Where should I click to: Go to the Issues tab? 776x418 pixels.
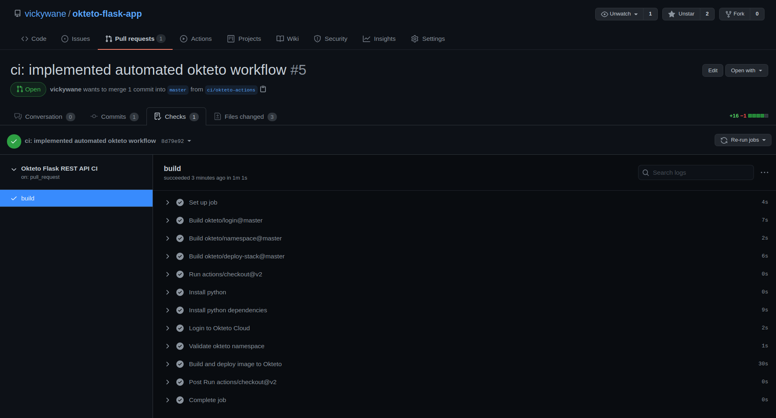pyautogui.click(x=76, y=39)
